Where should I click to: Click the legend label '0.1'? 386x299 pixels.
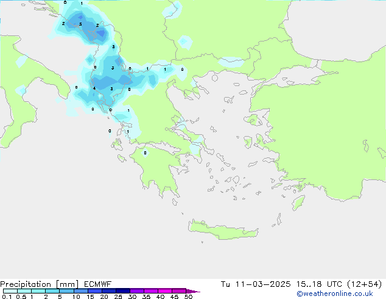[x=7, y=297]
